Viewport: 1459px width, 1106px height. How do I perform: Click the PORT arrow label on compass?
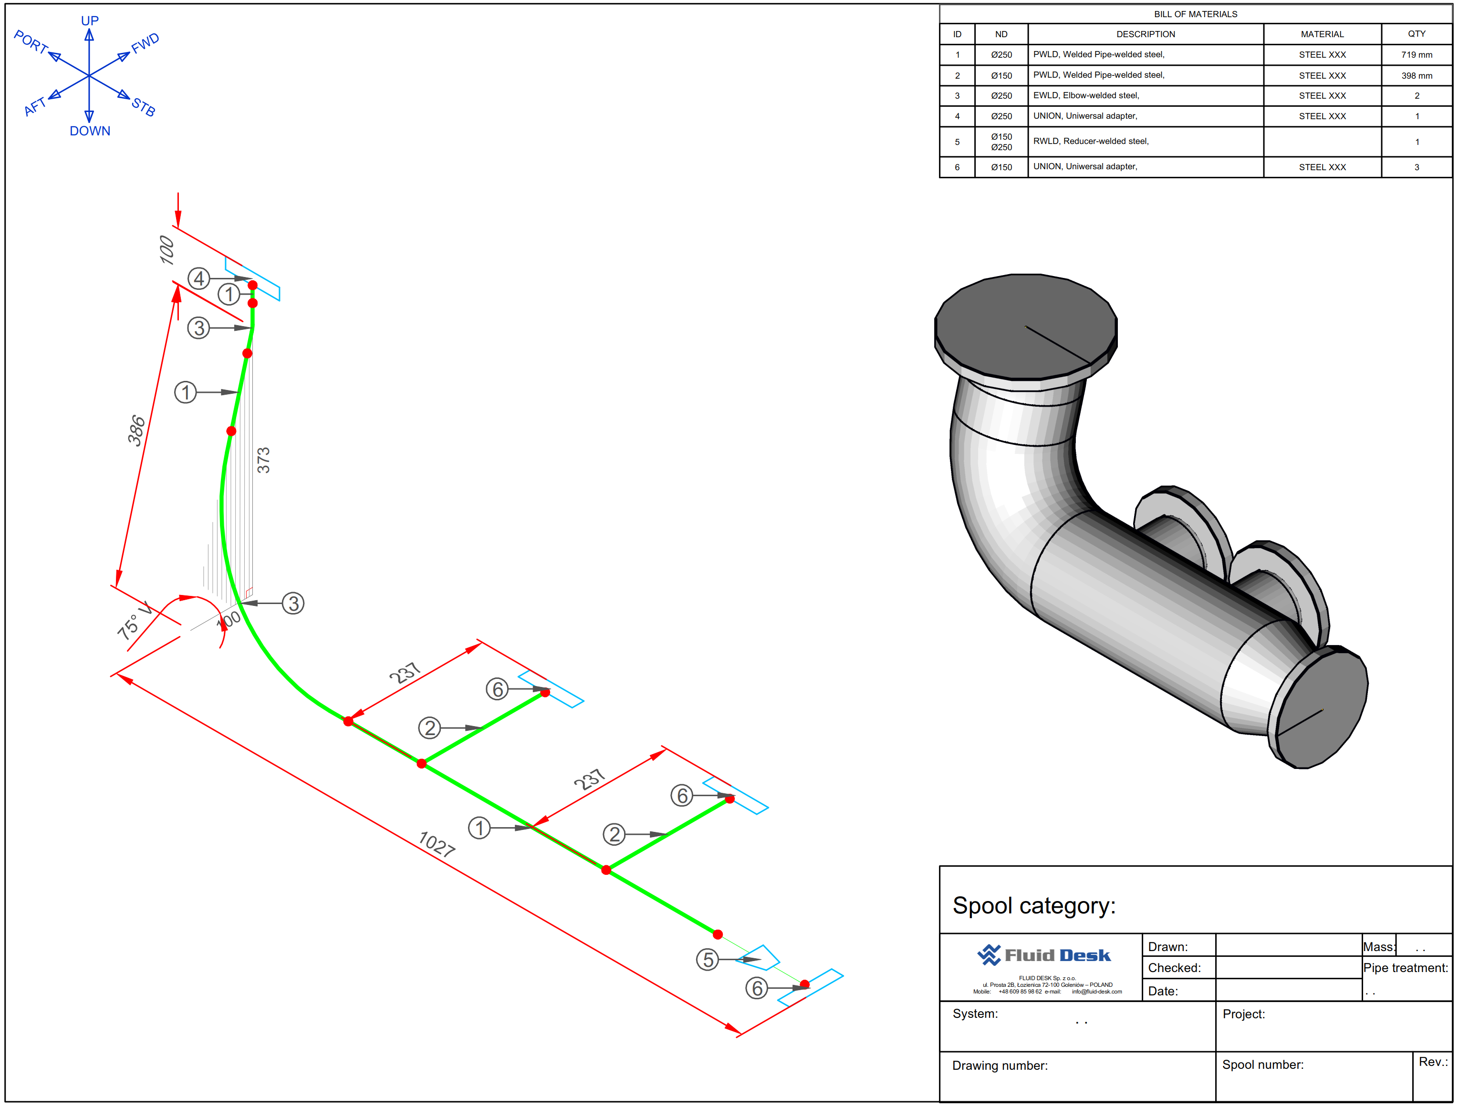click(x=31, y=42)
